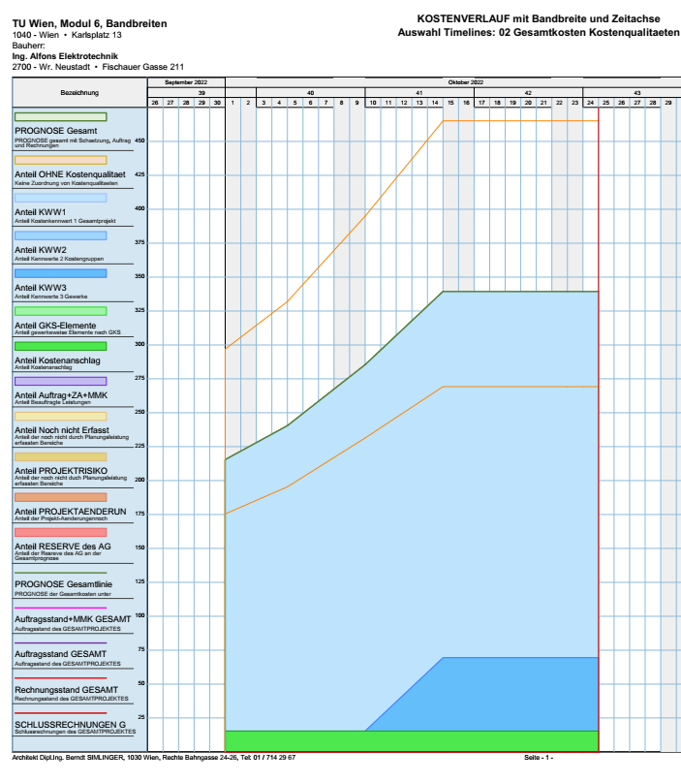681x782 pixels.
Task: Click the Anteil KWW1 light blue swatch
Action: point(60,198)
